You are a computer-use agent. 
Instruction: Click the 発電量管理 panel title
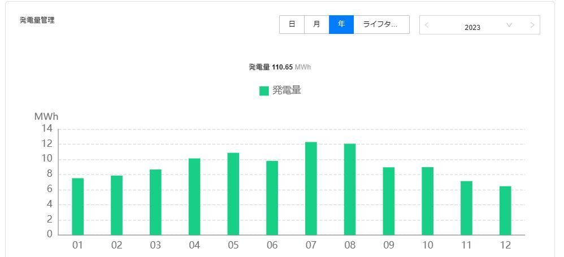(37, 20)
